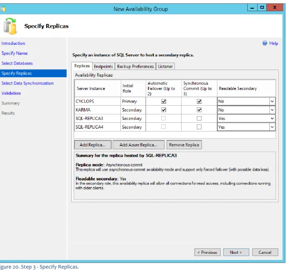Click the Remove Replica button
This screenshot has height=270, width=290.
pos(184,145)
